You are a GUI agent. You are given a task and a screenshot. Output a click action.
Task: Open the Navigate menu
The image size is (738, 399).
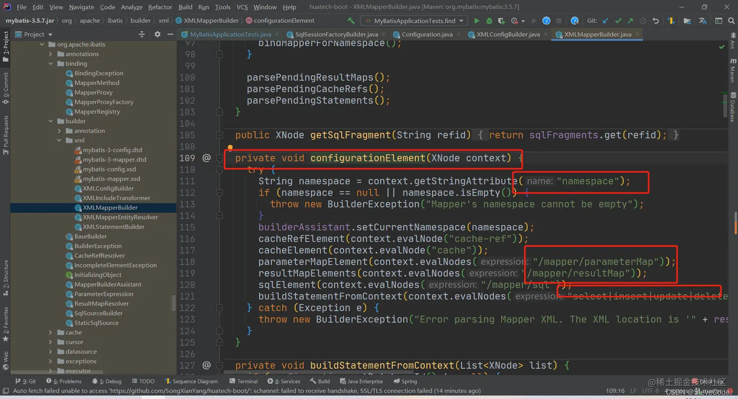tap(82, 7)
